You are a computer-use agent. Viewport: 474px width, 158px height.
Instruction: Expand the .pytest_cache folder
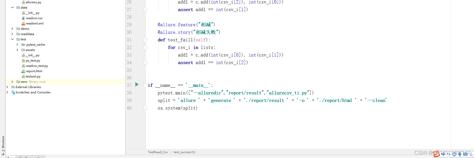tap(17, 44)
